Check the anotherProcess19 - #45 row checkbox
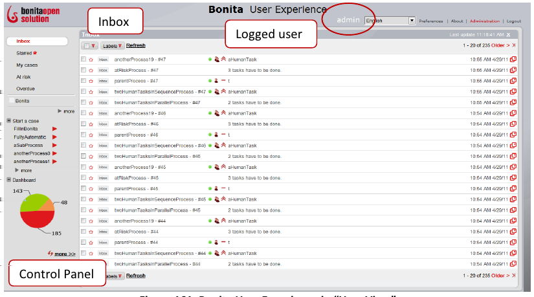The height and width of the screenshot is (297, 534). (x=83, y=167)
